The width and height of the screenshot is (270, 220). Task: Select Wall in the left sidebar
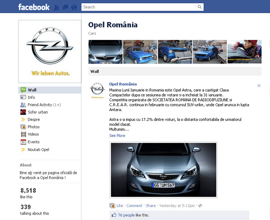coord(32,90)
